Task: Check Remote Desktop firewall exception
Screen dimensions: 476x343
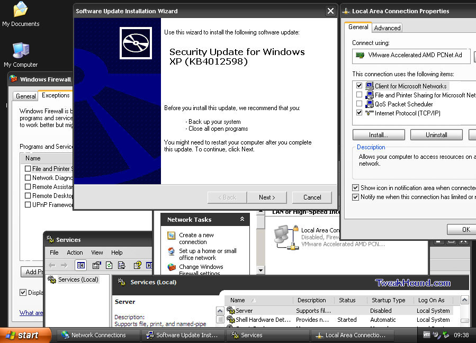Action: 28,195
